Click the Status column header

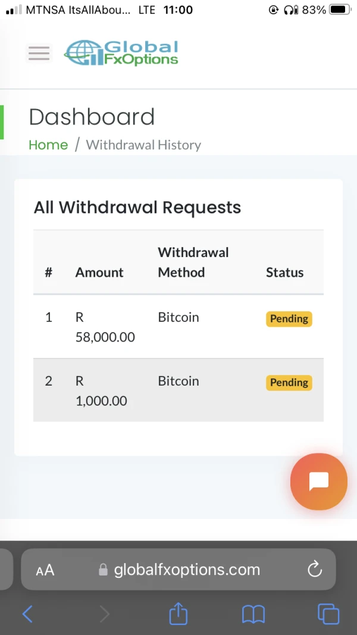point(284,273)
